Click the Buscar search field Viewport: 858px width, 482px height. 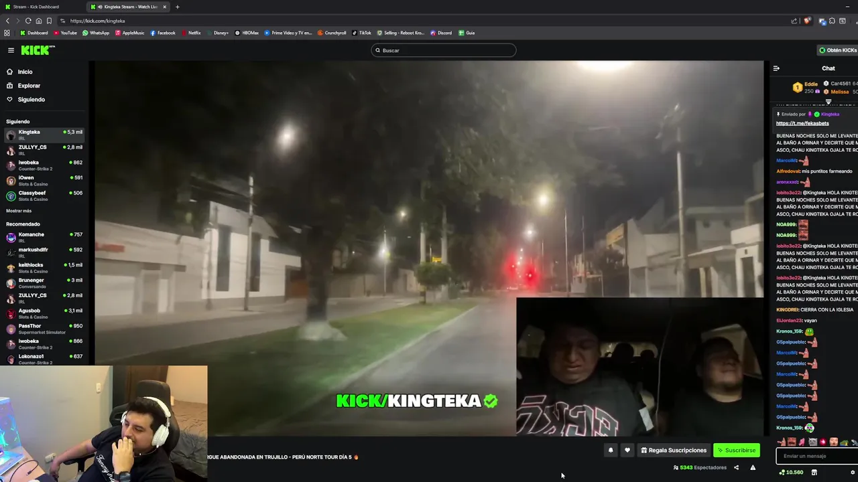click(x=444, y=50)
